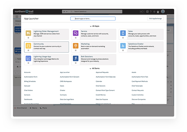The height and width of the screenshot is (132, 187).
Task: Open the Lightning Usage App chart icon
Action: pos(28,58)
